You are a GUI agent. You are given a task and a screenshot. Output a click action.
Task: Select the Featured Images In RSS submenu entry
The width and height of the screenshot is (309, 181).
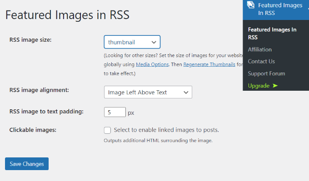[272, 34]
